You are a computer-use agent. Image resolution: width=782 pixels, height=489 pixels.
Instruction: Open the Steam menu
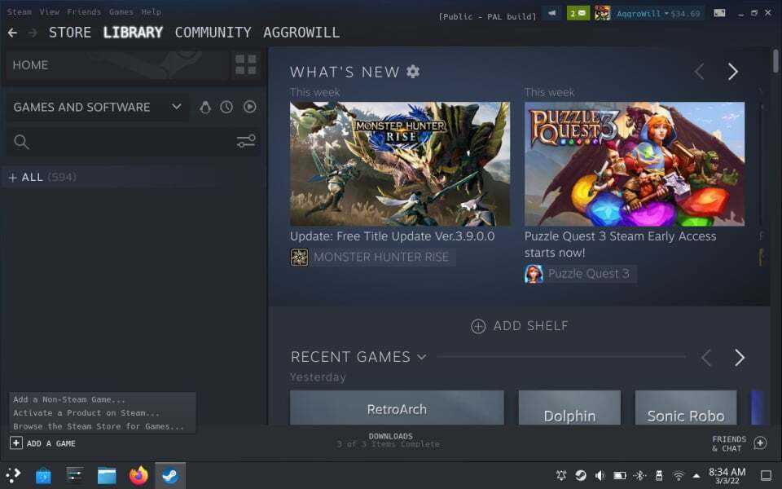coord(19,11)
